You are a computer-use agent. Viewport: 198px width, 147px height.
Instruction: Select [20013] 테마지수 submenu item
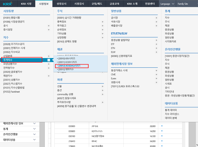point(66,69)
